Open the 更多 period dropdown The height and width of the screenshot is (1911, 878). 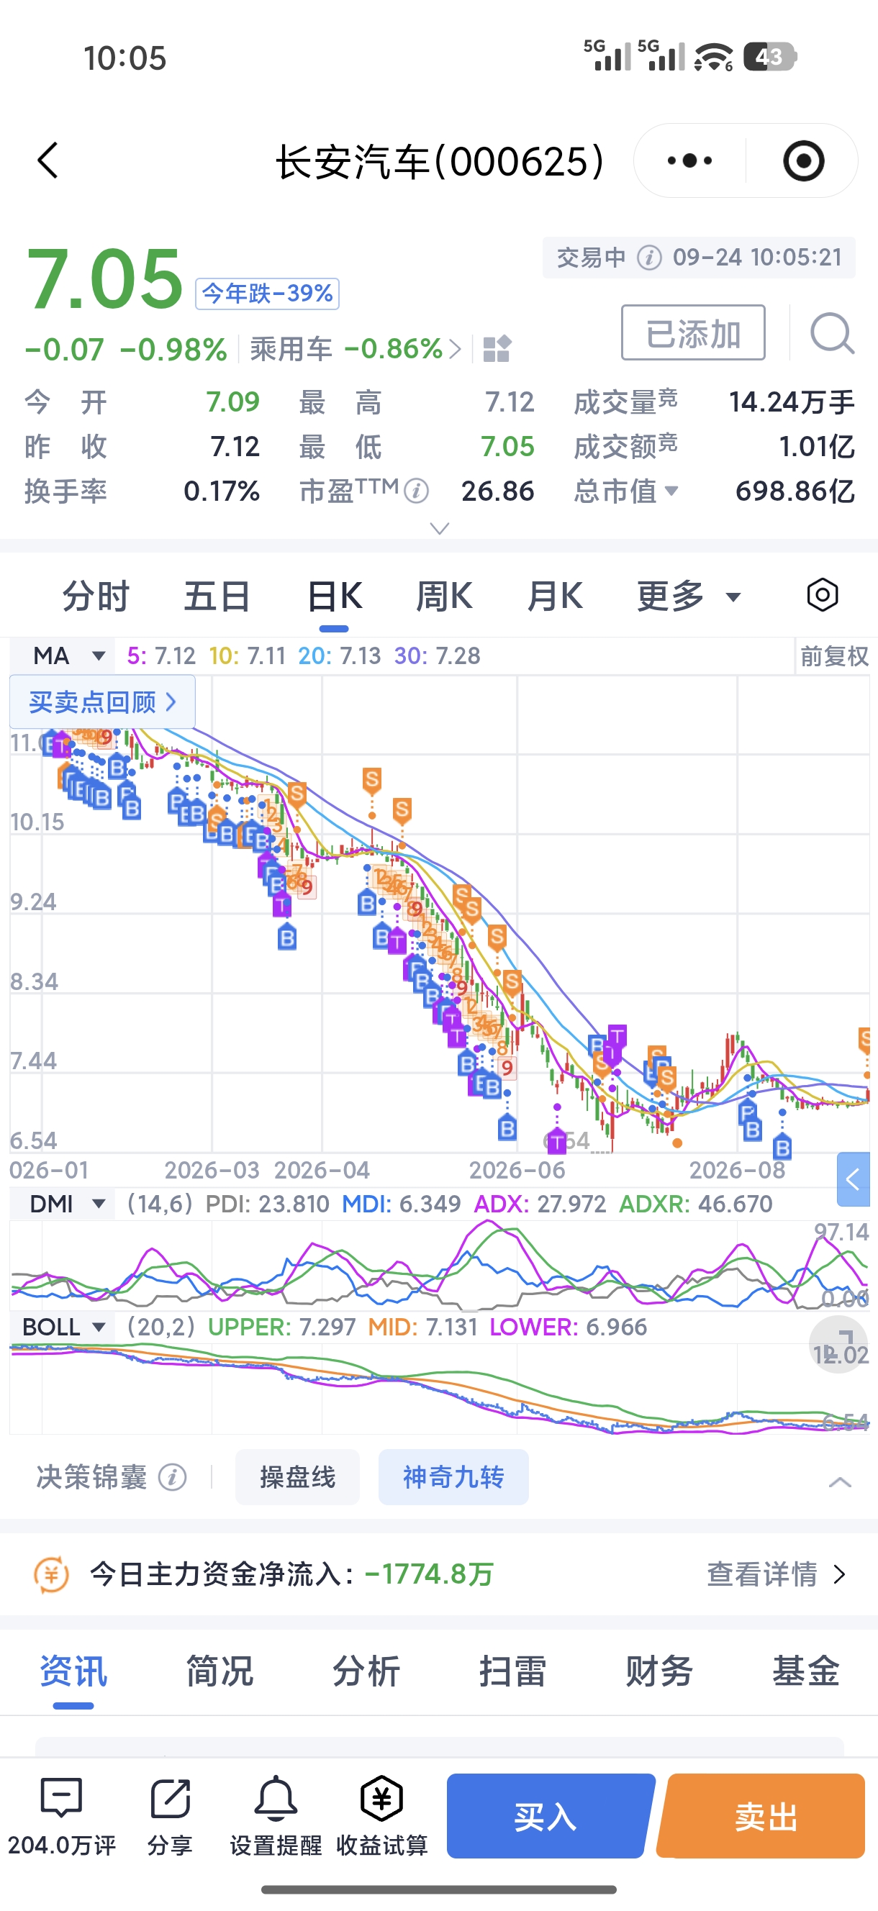[688, 596]
